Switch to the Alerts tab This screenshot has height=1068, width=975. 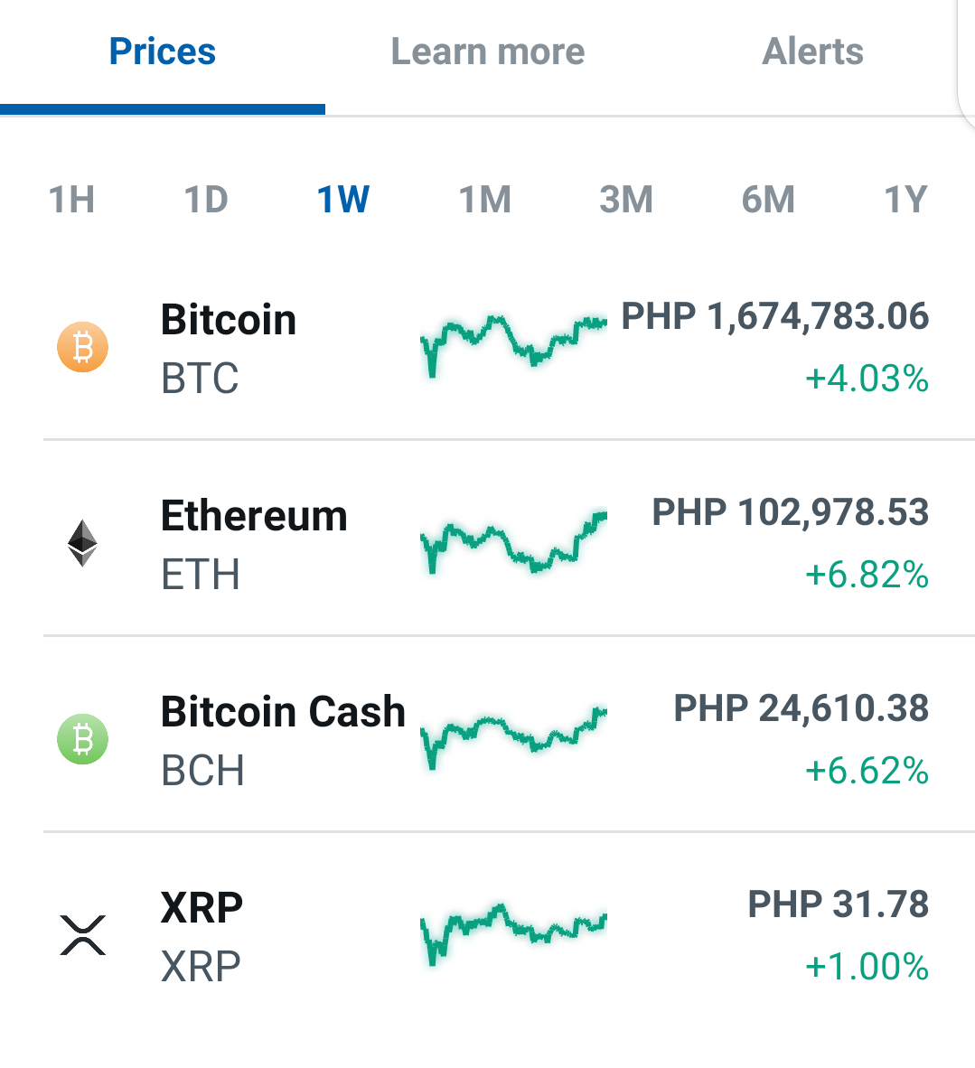813,52
